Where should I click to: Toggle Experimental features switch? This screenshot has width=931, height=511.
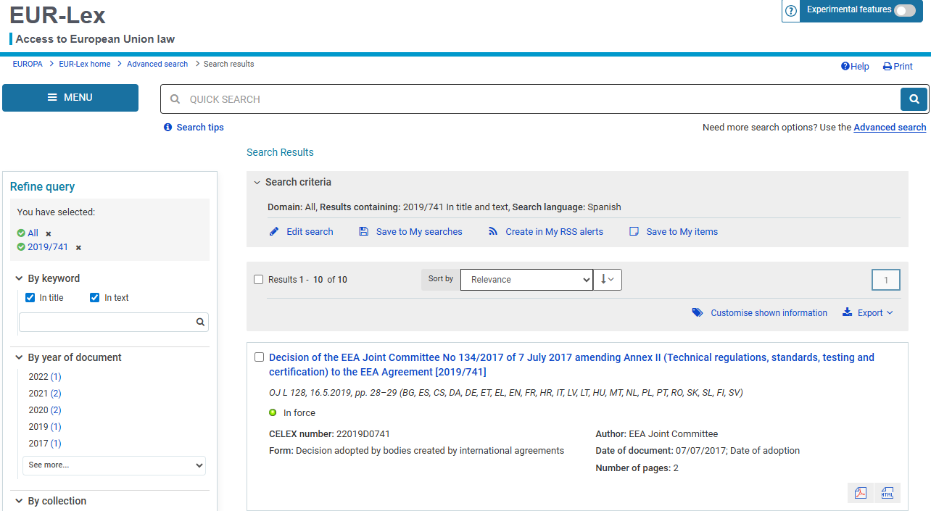click(x=904, y=10)
